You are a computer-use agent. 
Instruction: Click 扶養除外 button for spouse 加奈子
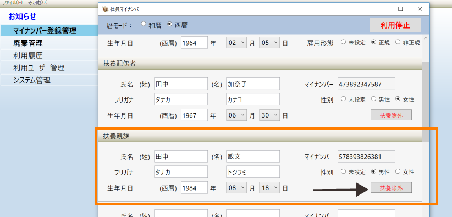click(x=391, y=115)
